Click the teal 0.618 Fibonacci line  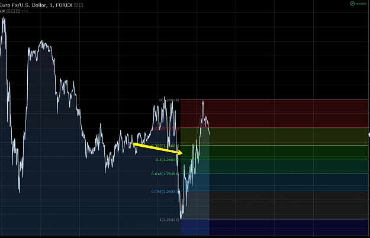coord(274,173)
